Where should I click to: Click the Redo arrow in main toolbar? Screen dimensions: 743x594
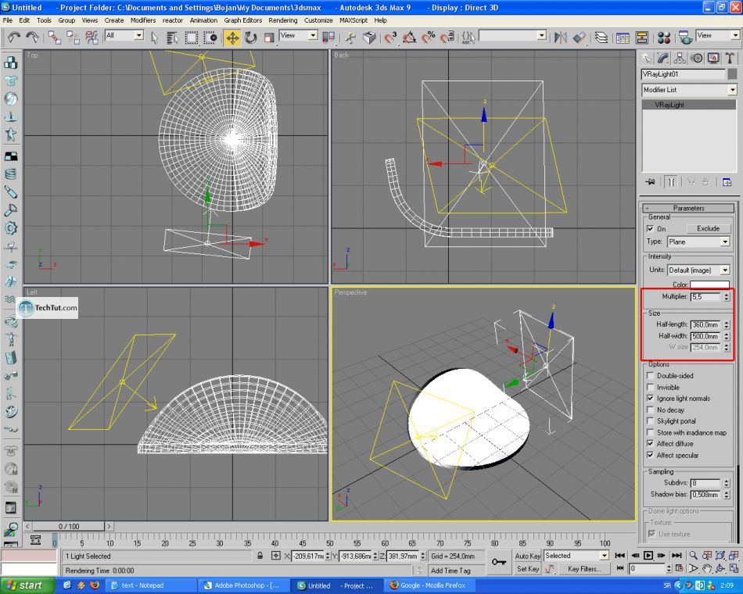(x=32, y=37)
